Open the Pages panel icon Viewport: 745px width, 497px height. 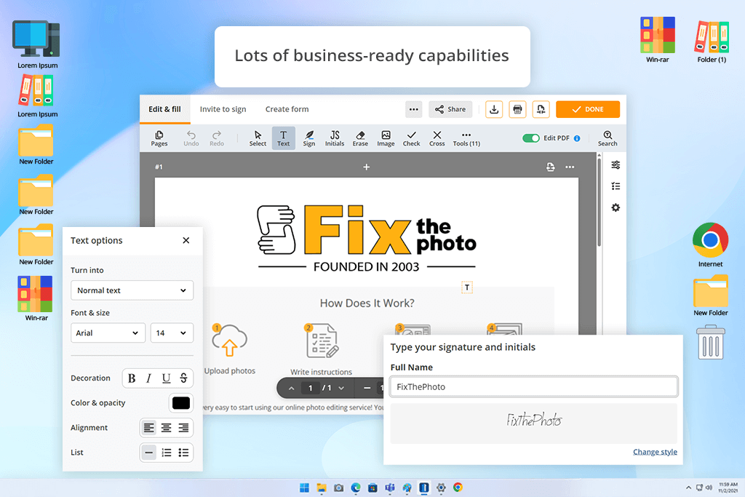(x=159, y=138)
